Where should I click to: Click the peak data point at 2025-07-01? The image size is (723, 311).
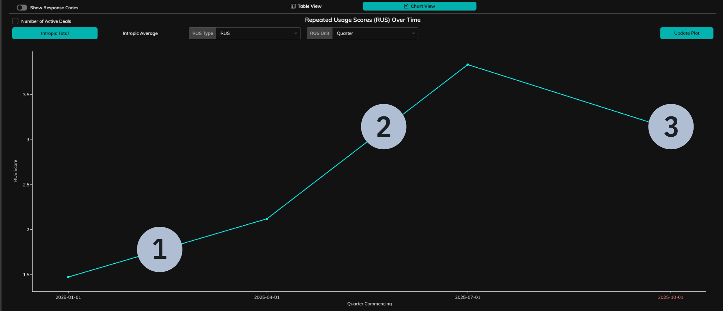pos(468,64)
